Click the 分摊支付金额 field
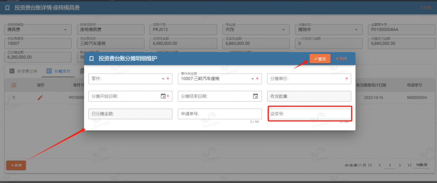The height and width of the screenshot is (183, 437). (x=402, y=43)
